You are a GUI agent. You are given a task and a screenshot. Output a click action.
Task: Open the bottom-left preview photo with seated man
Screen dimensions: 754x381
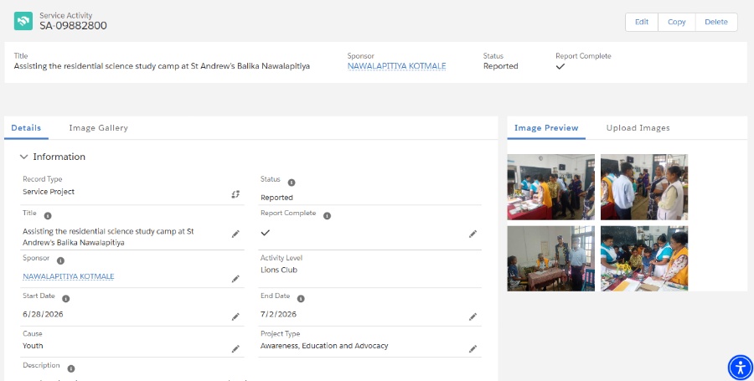(x=551, y=259)
